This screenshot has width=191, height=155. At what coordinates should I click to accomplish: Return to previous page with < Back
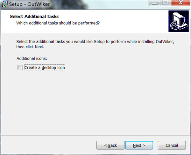coord(110,145)
